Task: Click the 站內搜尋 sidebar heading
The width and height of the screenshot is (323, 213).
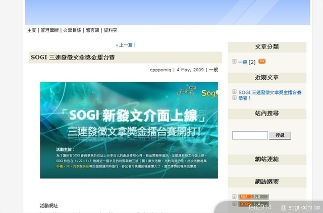Action: pos(267,113)
